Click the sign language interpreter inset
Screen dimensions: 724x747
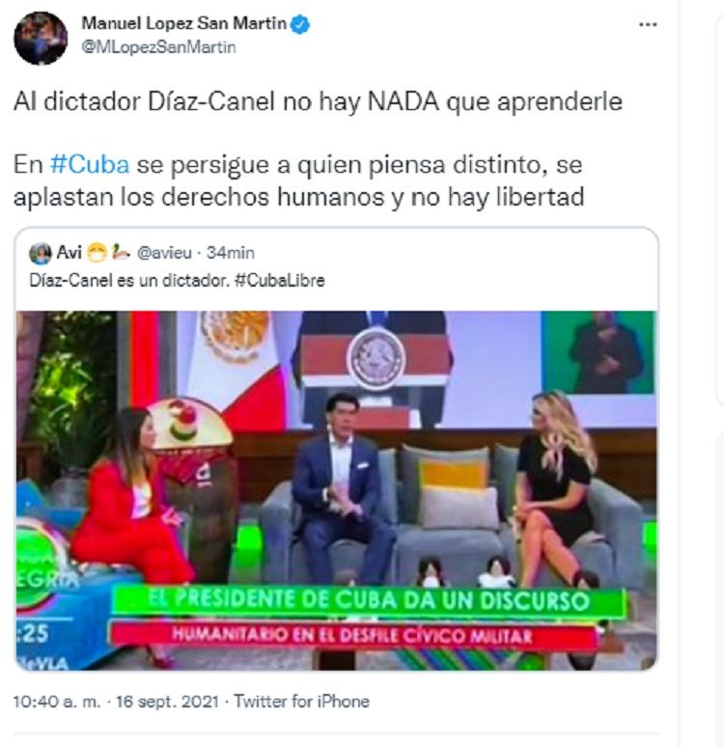(x=599, y=352)
